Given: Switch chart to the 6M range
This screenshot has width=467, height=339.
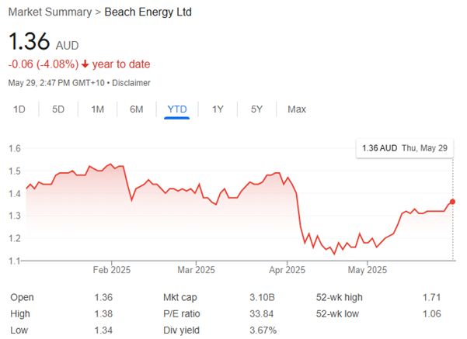Looking at the screenshot, I should [x=137, y=109].
